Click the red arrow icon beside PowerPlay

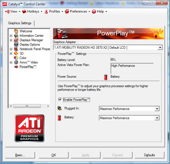[x=16, y=67]
